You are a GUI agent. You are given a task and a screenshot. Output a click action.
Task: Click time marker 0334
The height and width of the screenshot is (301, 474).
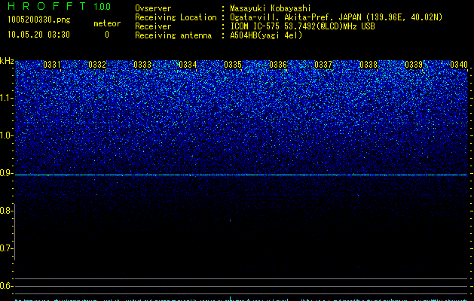pyautogui.click(x=188, y=65)
